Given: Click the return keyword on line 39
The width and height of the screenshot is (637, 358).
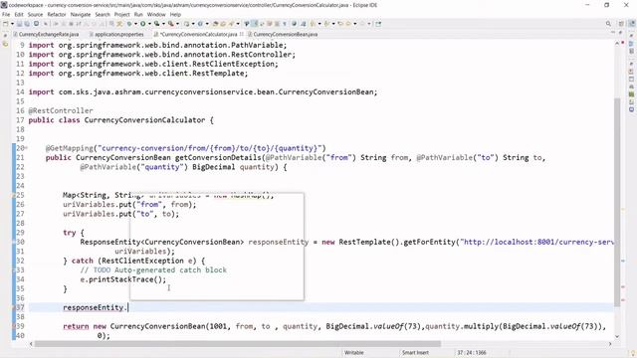Looking at the screenshot, I should (x=76, y=326).
